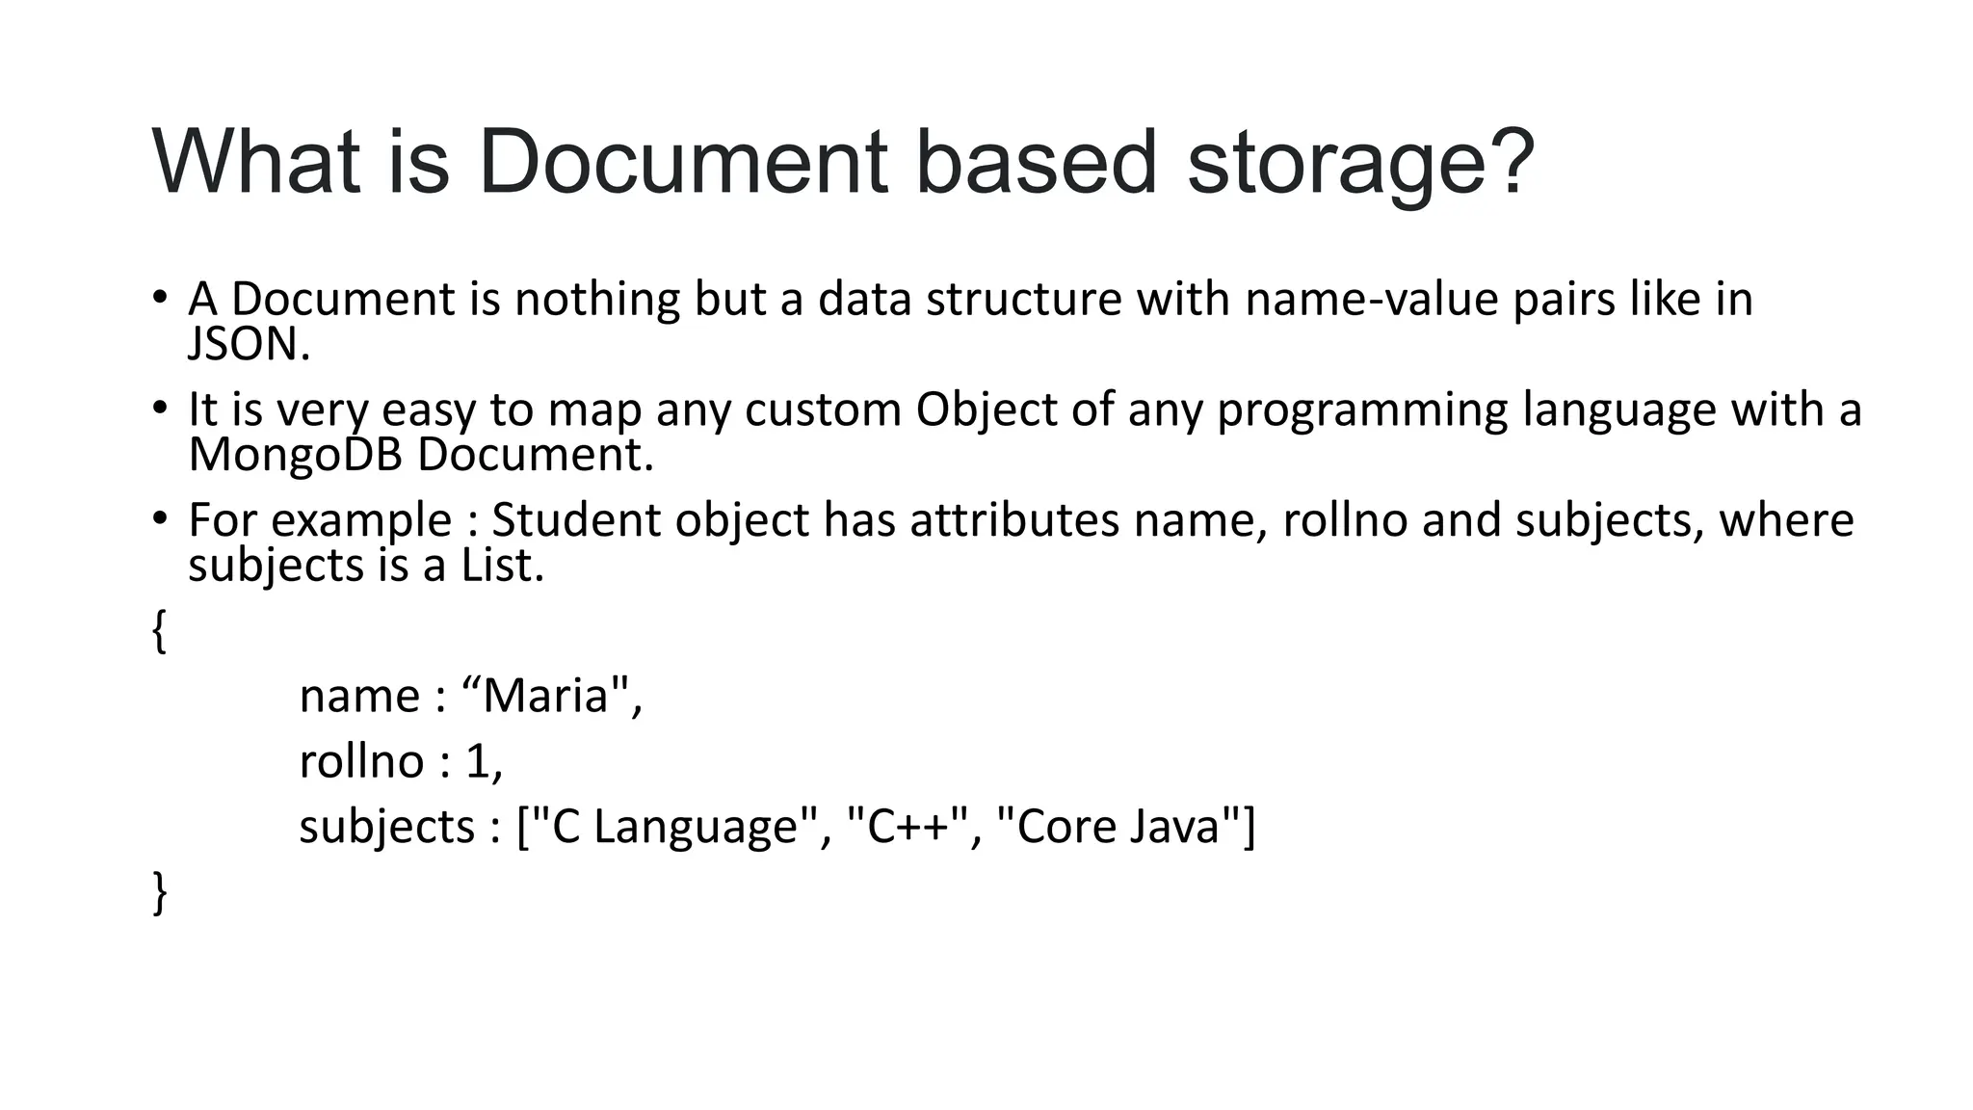Click 'MongoDB Document.' text line

[421, 455]
